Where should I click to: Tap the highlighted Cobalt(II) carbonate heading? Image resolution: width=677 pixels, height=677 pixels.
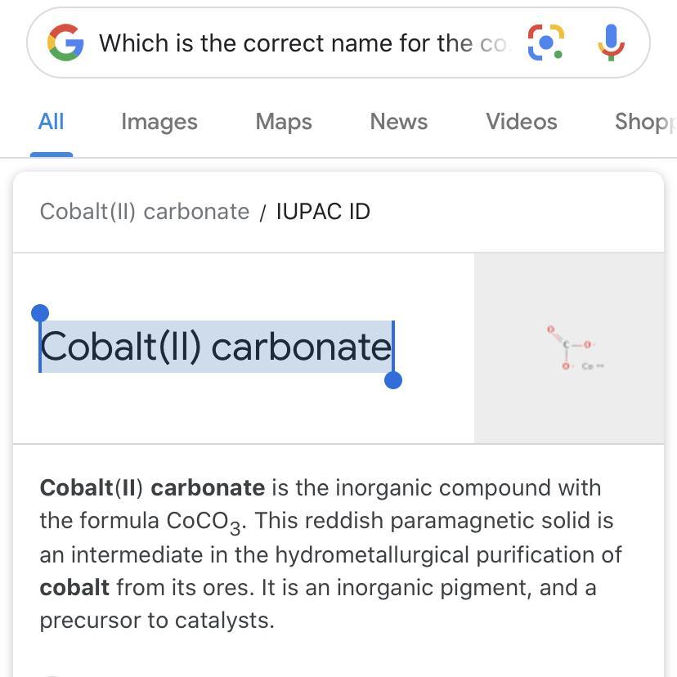coord(216,347)
